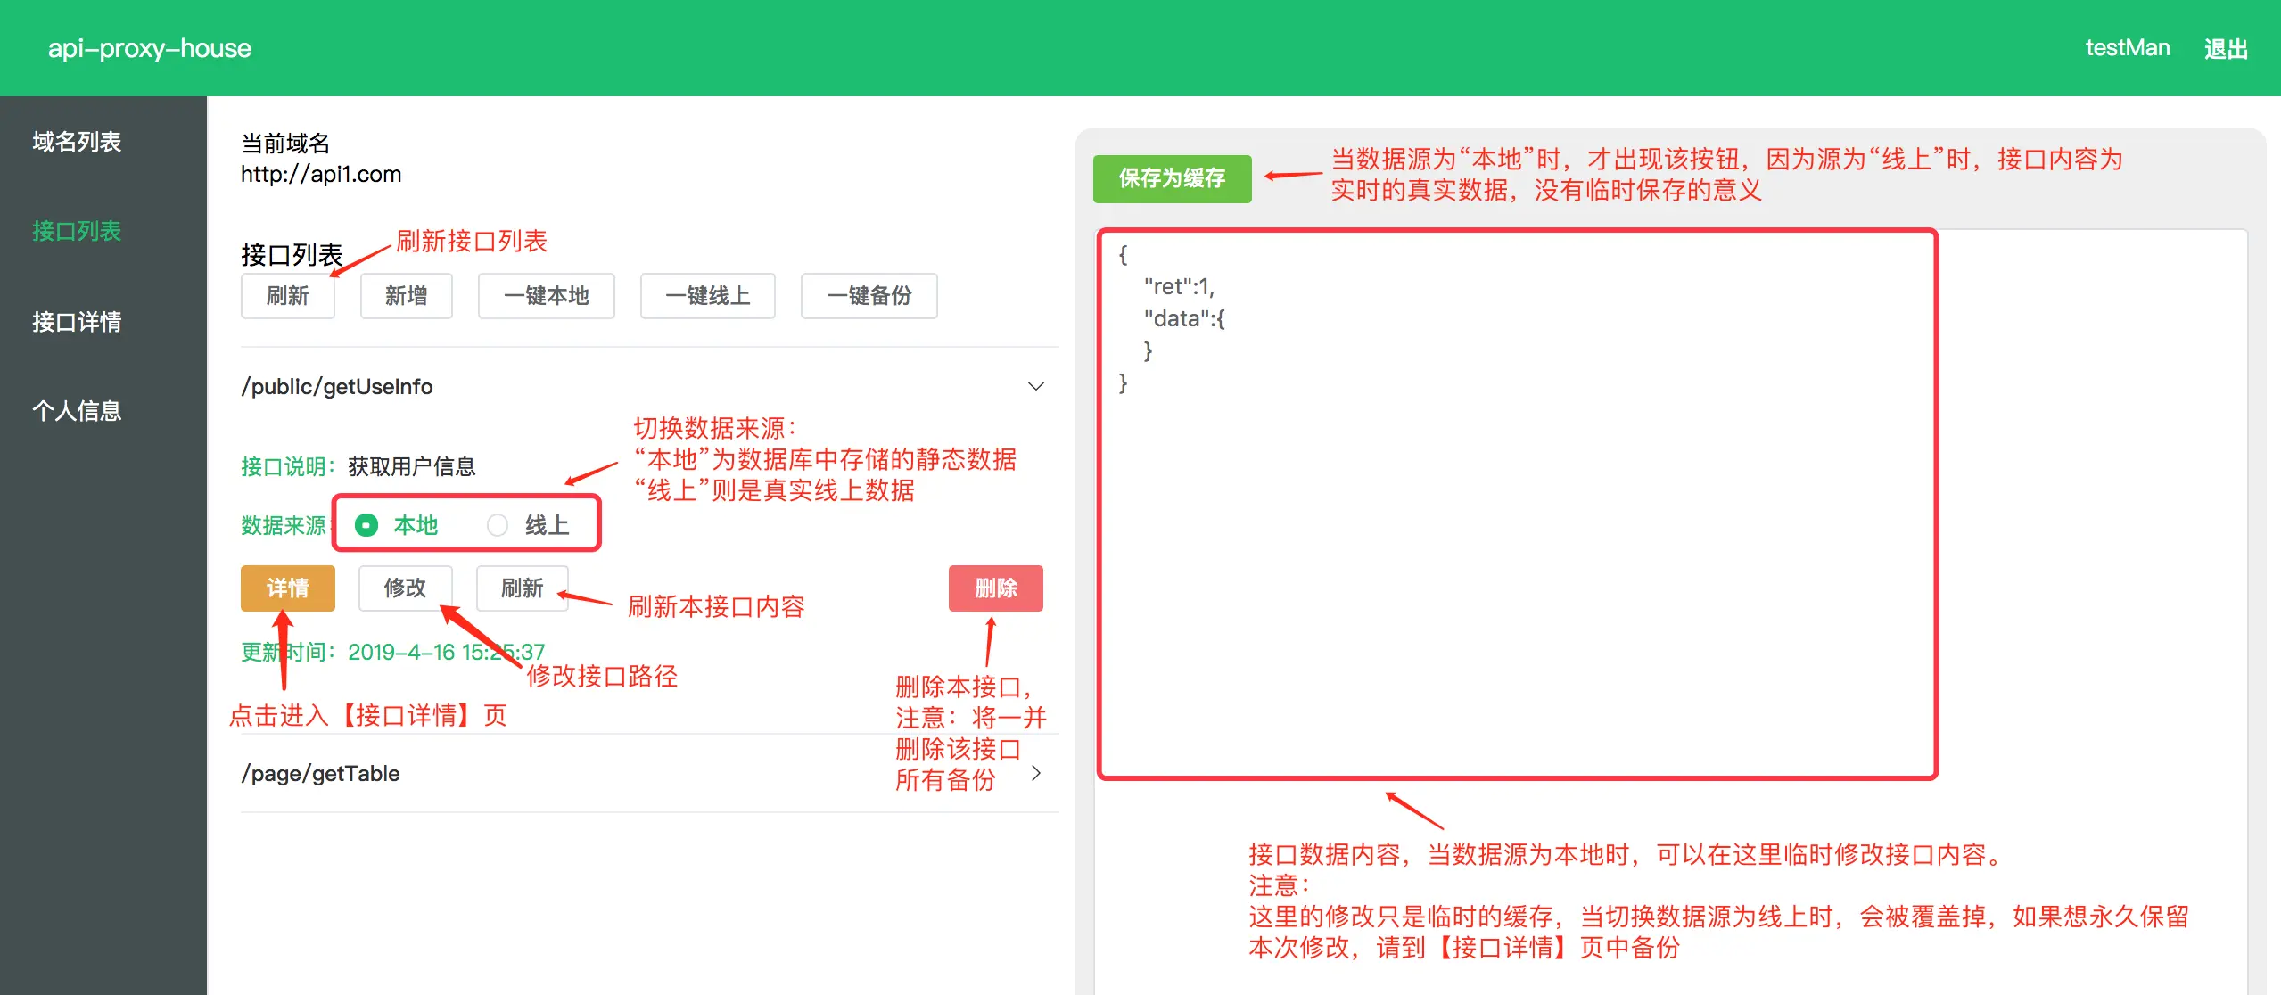Click the testMan username in header
The width and height of the screenshot is (2281, 995).
[2127, 48]
